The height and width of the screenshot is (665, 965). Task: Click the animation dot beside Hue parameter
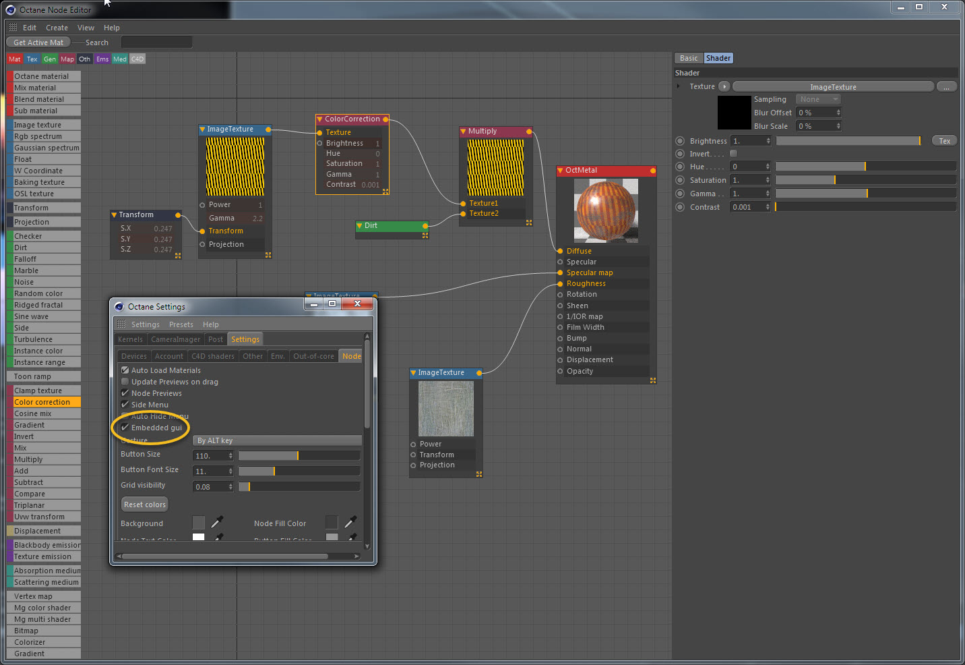[680, 167]
